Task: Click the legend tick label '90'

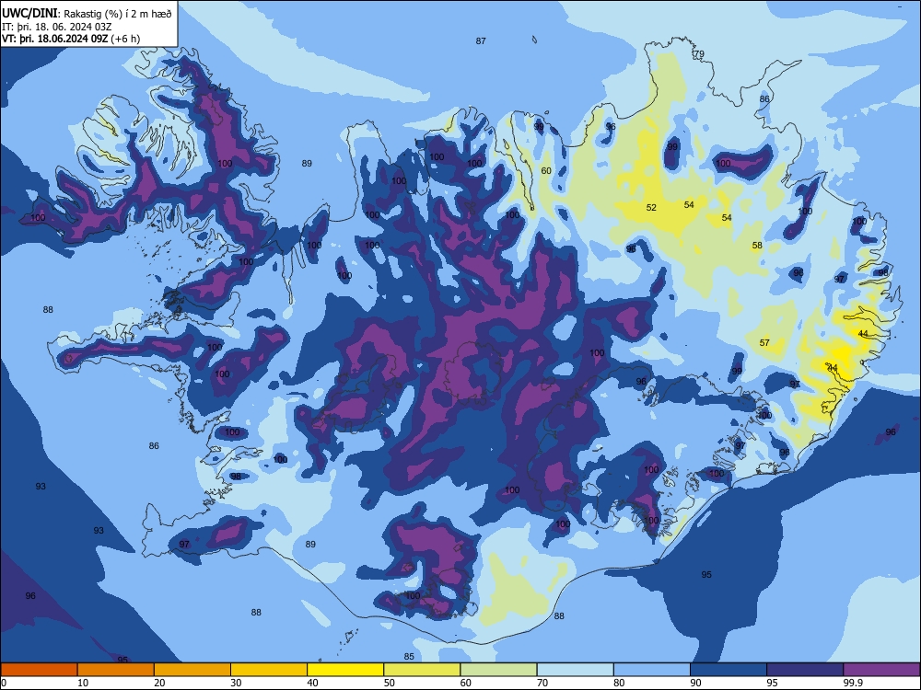Action: [x=696, y=683]
